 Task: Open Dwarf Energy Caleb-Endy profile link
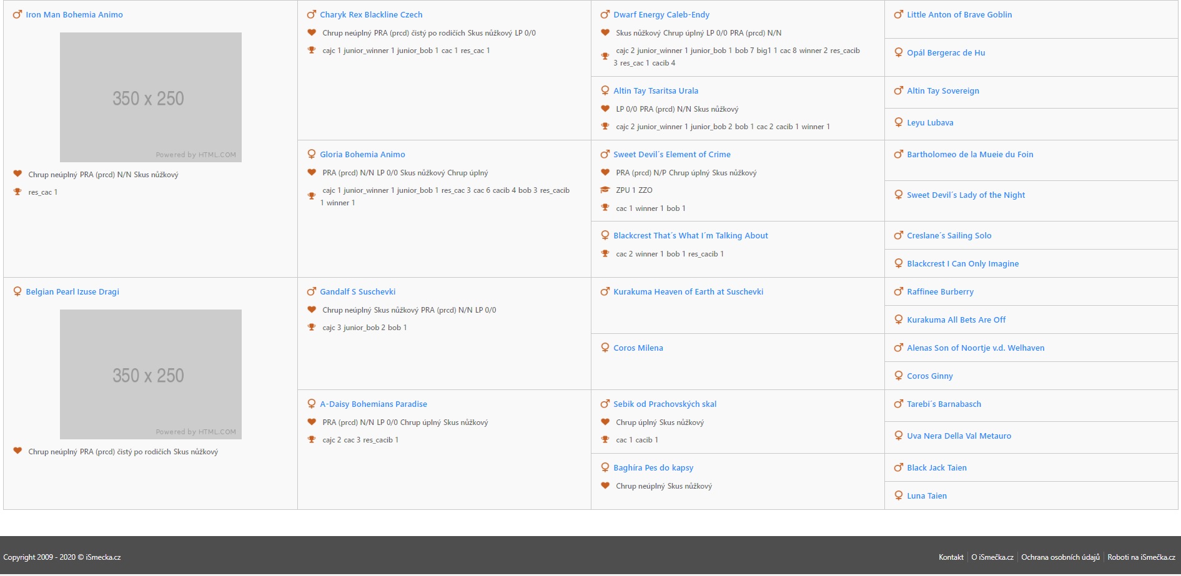point(661,14)
